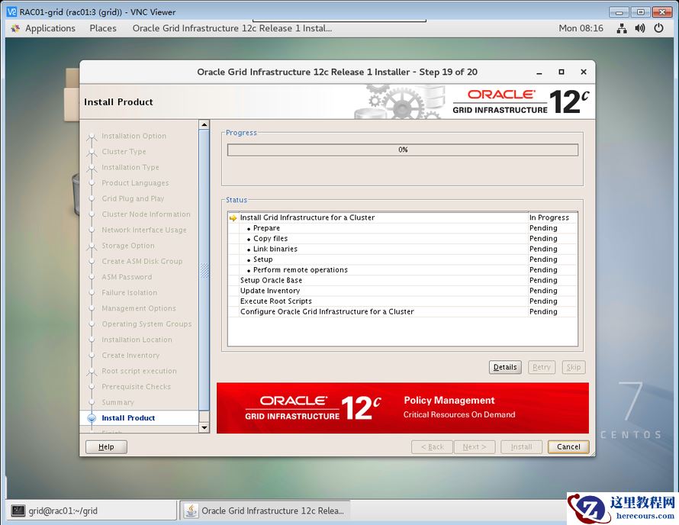The width and height of the screenshot is (679, 525).
Task: Select the Cluster Type step
Action: 124,152
